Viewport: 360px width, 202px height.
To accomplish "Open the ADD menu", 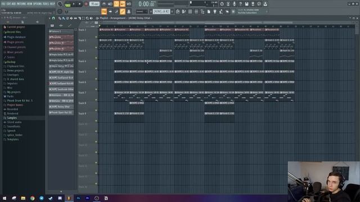I will pos(13,4).
